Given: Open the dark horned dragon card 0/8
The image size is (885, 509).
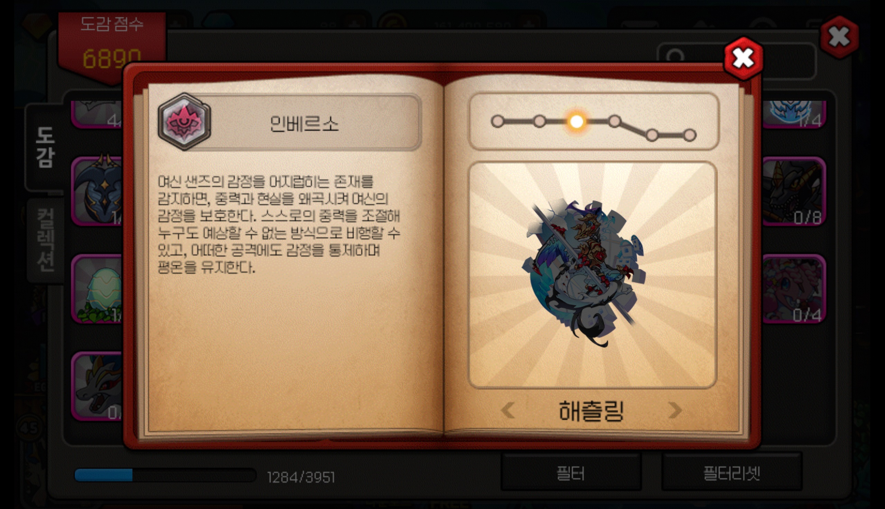Looking at the screenshot, I should [794, 192].
